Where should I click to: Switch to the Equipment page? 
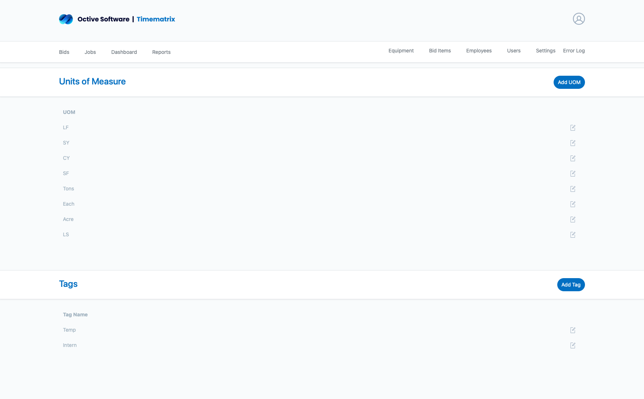(401, 51)
